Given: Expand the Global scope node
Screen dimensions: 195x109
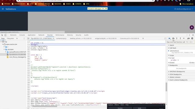Looking at the screenshot, I should tap(172, 63).
